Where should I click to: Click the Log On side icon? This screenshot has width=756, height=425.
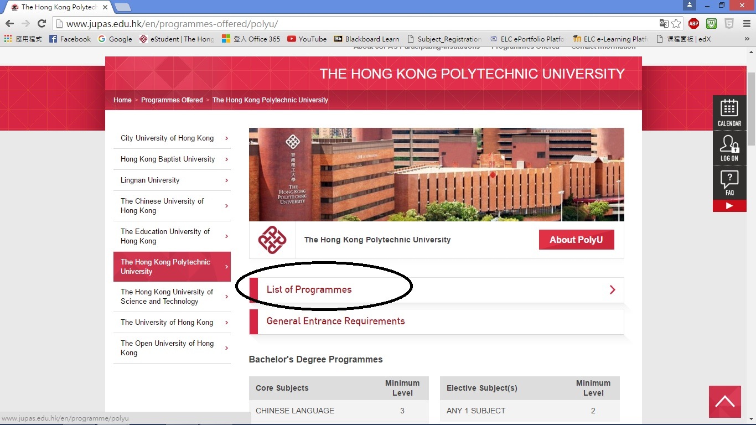tap(729, 148)
